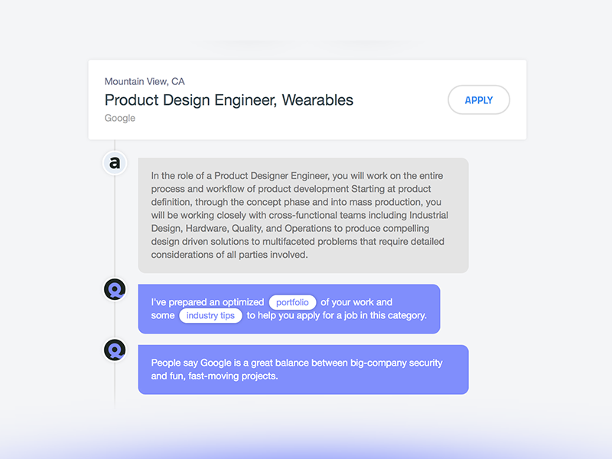Select the job title Product Design Engineer, Wearables
The image size is (612, 459).
coord(229,100)
